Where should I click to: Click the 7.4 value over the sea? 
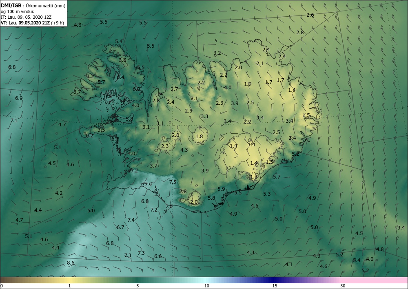(x=131, y=220)
